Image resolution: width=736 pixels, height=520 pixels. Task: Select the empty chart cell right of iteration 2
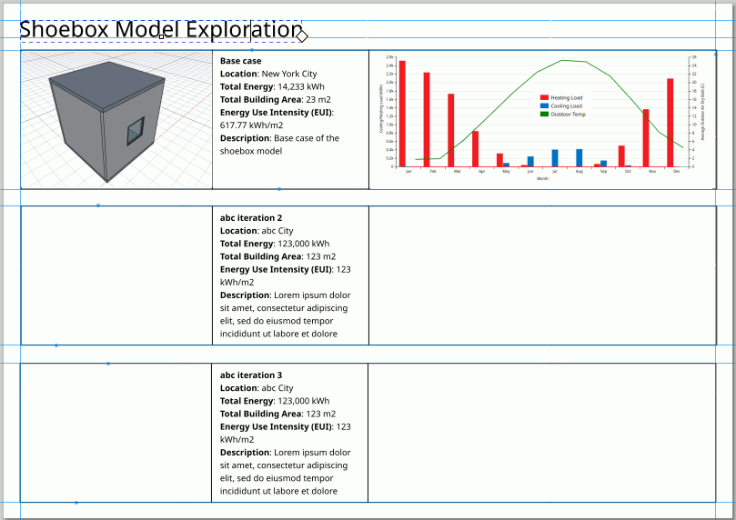[541, 275]
